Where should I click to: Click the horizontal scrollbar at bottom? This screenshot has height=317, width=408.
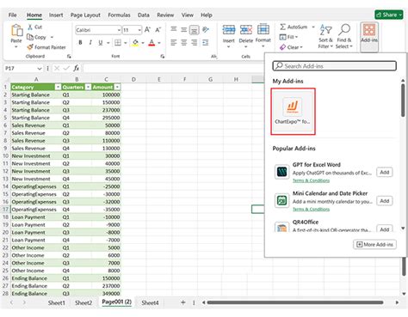295,302
